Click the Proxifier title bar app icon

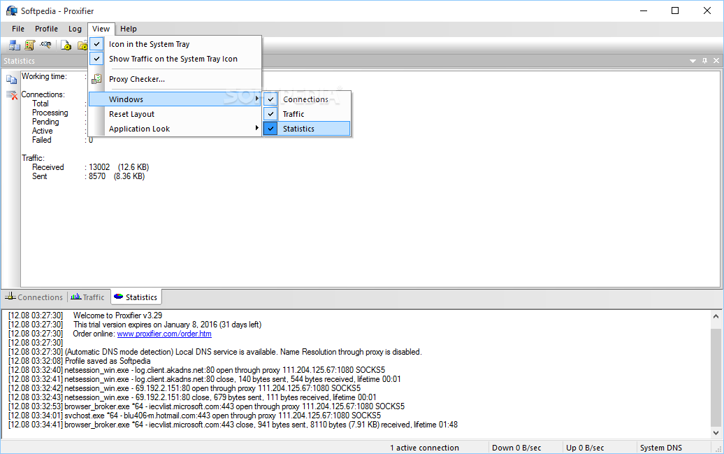point(12,10)
